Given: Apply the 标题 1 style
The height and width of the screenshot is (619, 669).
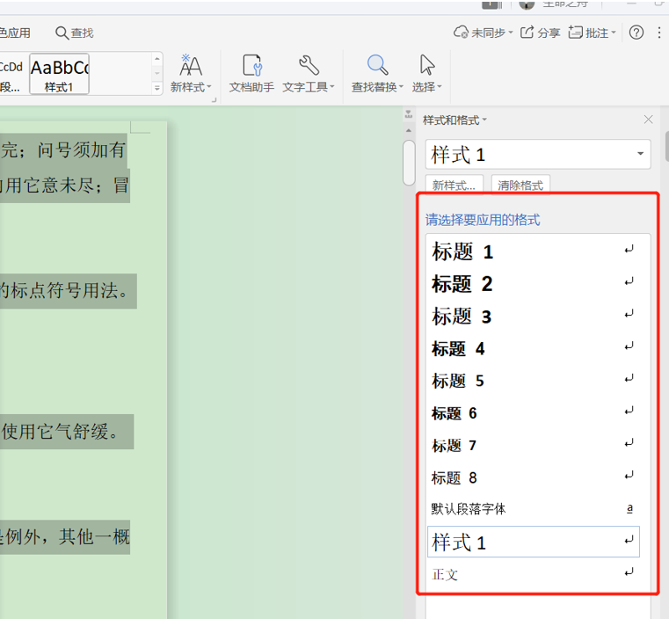Looking at the screenshot, I should tap(534, 251).
